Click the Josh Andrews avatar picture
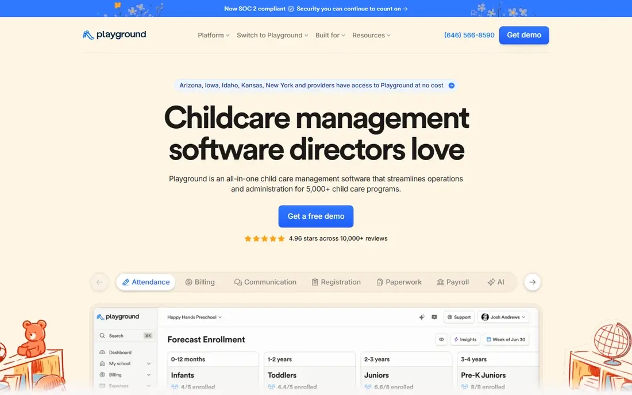 point(485,317)
